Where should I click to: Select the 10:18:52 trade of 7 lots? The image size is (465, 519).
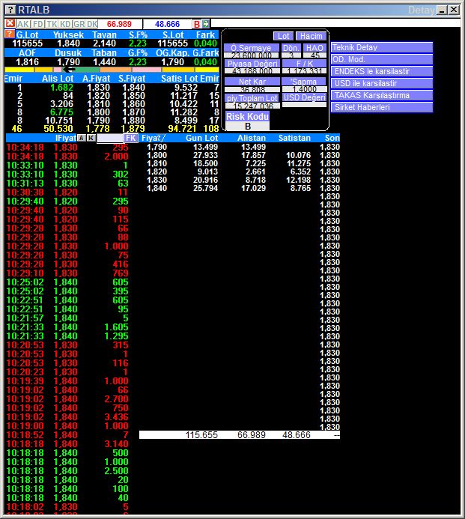click(67, 435)
